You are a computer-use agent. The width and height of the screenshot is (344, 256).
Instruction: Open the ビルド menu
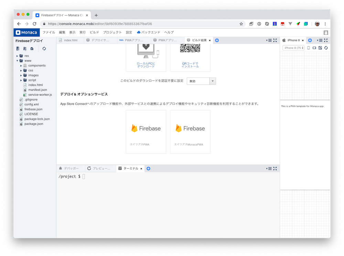(x=94, y=32)
